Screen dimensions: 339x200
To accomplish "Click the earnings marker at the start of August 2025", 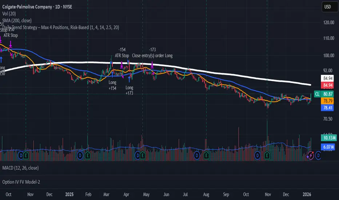I will tap(206, 155).
